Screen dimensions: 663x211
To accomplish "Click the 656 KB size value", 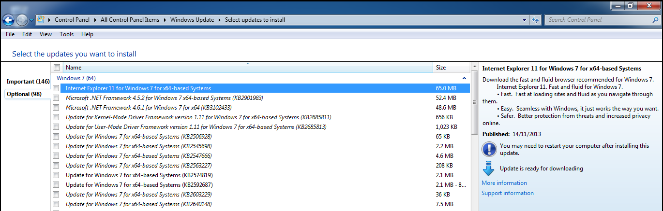I will coord(444,117).
